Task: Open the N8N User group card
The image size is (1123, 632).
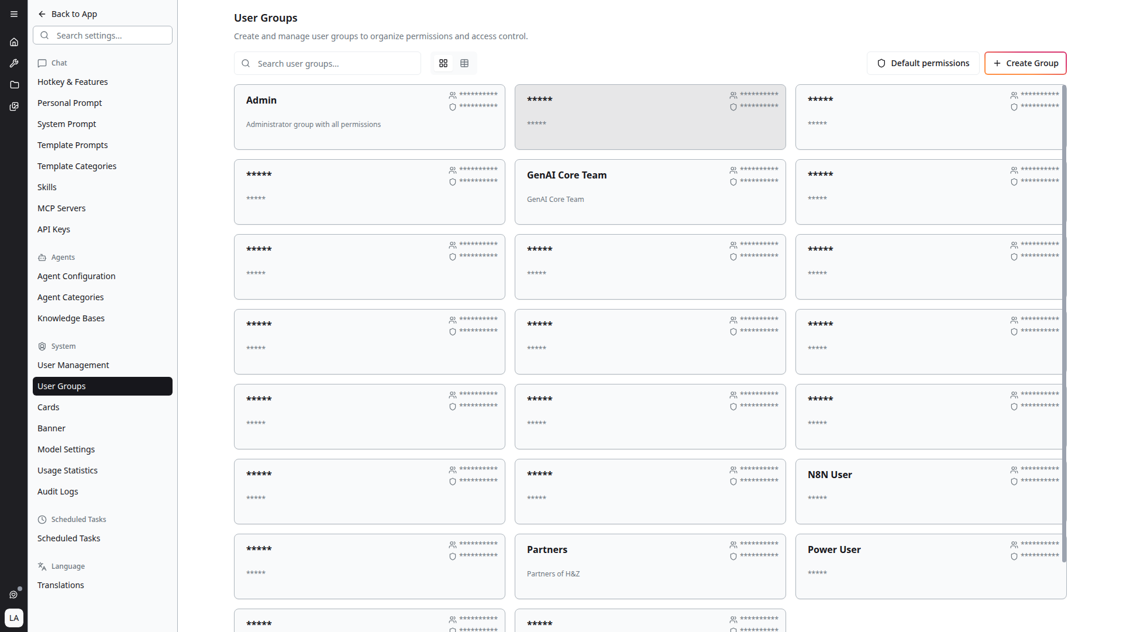Action: (x=931, y=492)
